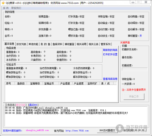Click the 打针我鱼: 标签 status text

(76, 16)
